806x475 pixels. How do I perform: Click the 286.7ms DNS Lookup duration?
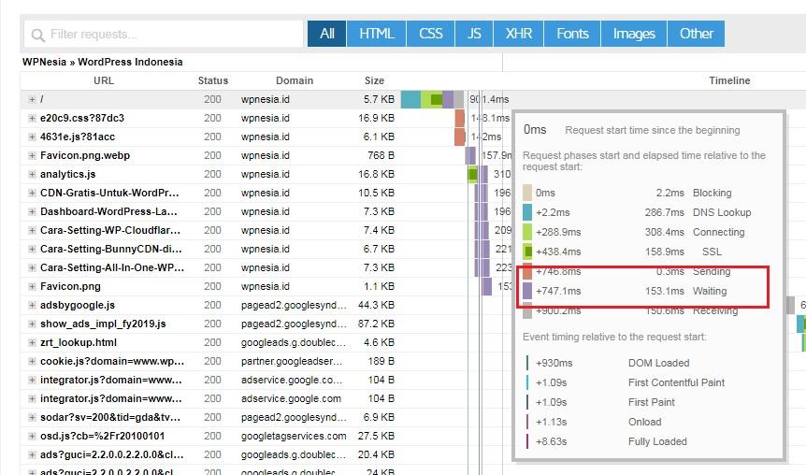(665, 212)
